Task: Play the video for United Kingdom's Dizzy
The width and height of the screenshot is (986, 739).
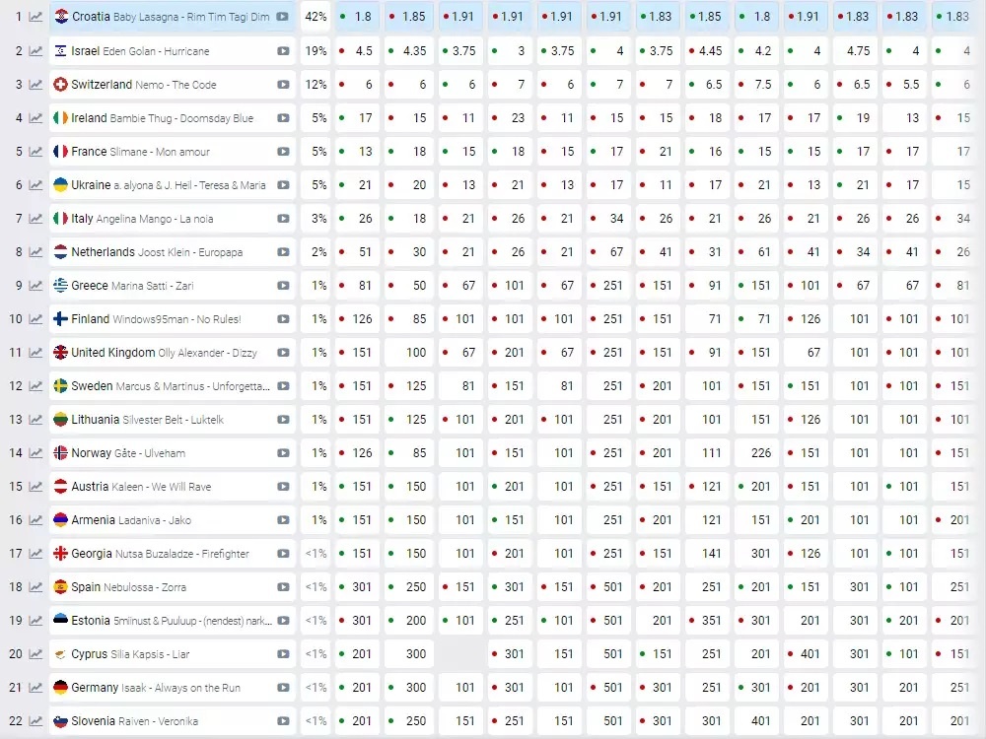Action: point(283,353)
